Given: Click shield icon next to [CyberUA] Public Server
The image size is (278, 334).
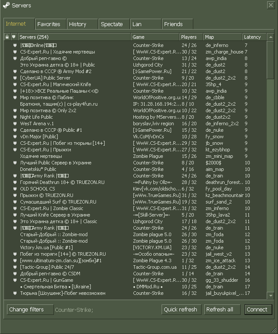Looking at the screenshot, I should click(x=15, y=78).
